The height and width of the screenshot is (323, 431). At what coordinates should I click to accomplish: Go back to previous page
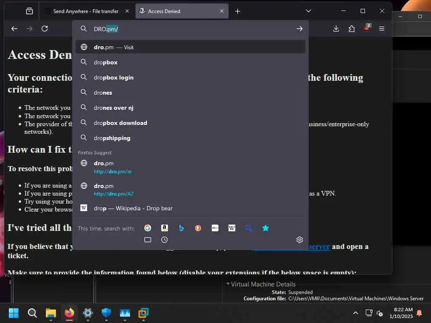tap(14, 29)
